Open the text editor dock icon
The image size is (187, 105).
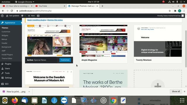(x=123, y=100)
